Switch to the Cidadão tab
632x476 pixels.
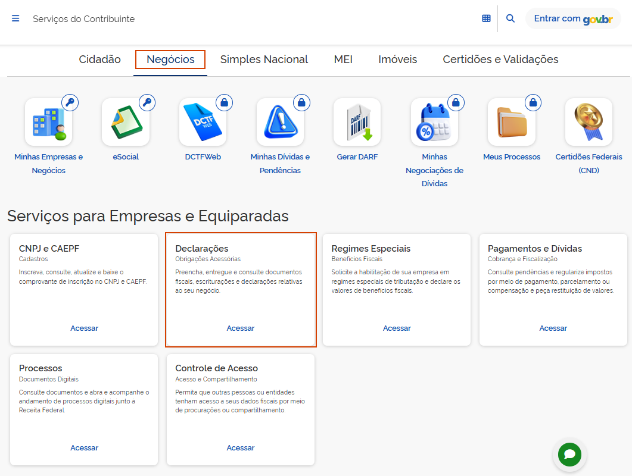pos(99,59)
